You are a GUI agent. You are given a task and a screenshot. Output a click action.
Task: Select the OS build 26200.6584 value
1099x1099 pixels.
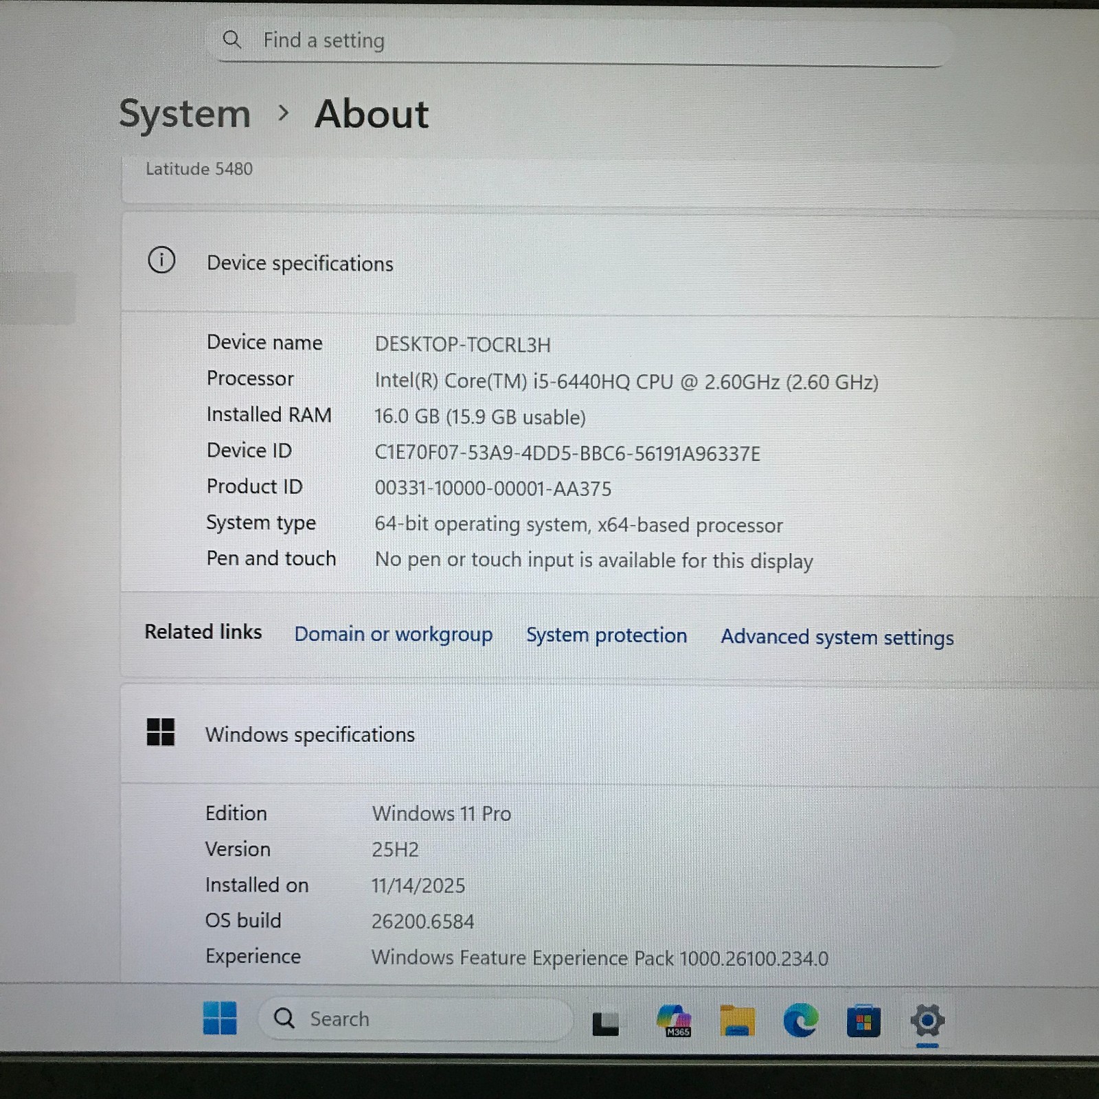[x=422, y=922]
